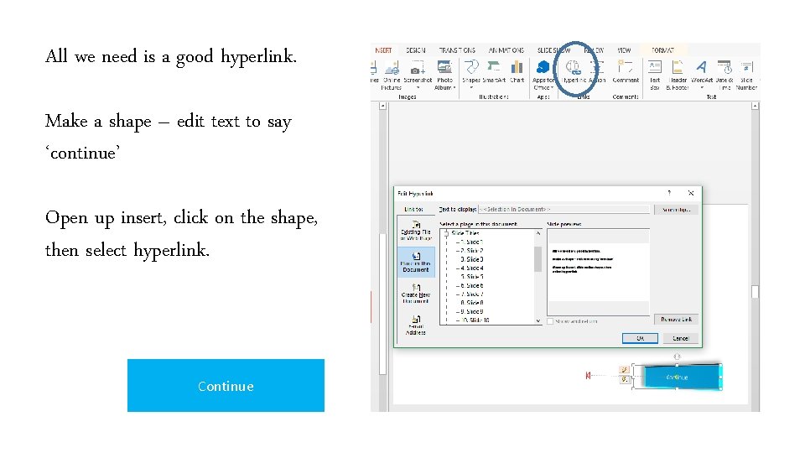Click the Text to display field

click(x=563, y=210)
